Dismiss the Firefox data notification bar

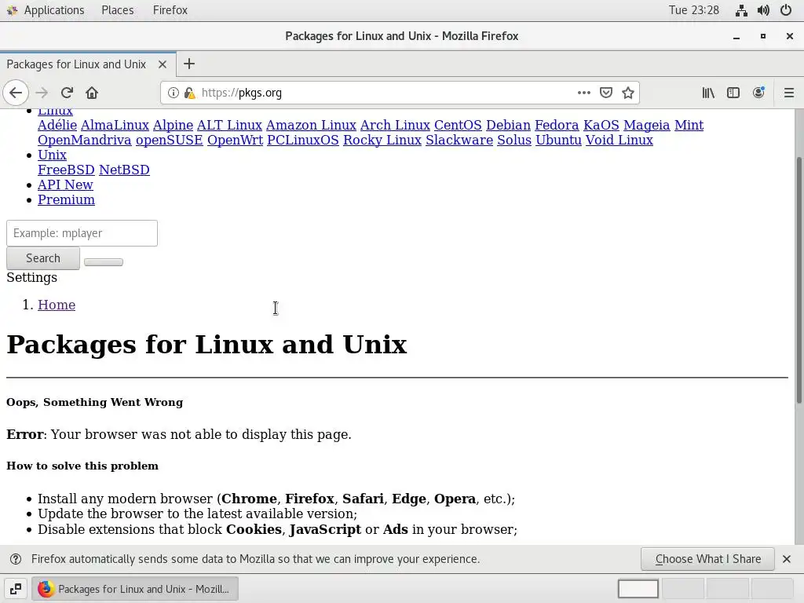click(x=787, y=559)
